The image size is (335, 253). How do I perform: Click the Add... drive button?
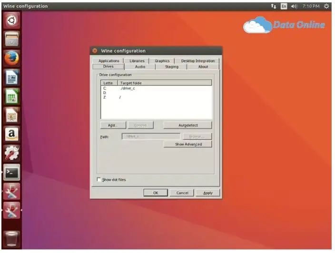point(113,125)
